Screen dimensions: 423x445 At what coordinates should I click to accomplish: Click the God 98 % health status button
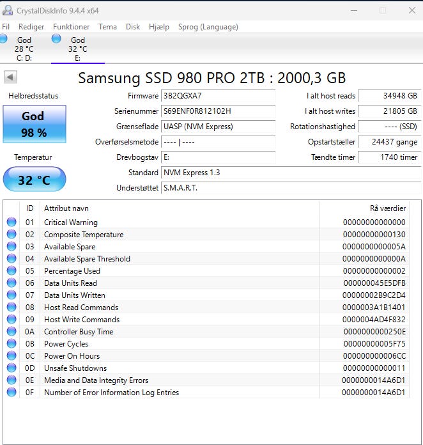(34, 124)
